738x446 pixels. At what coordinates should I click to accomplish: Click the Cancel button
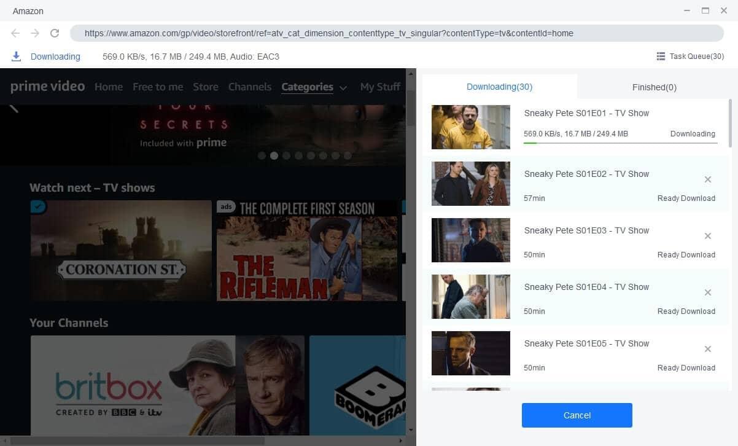(x=577, y=415)
